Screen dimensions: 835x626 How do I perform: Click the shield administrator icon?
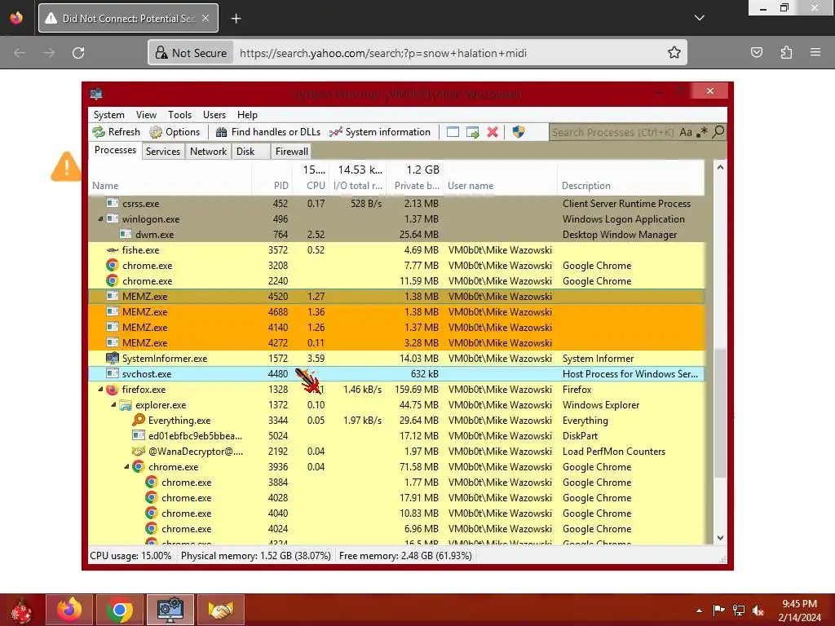coord(518,132)
